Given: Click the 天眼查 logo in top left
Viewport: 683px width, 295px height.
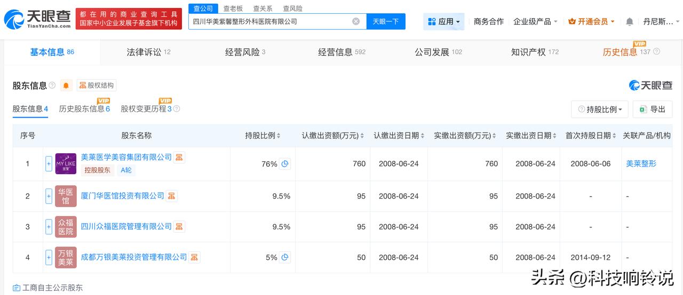Looking at the screenshot, I should [37, 19].
